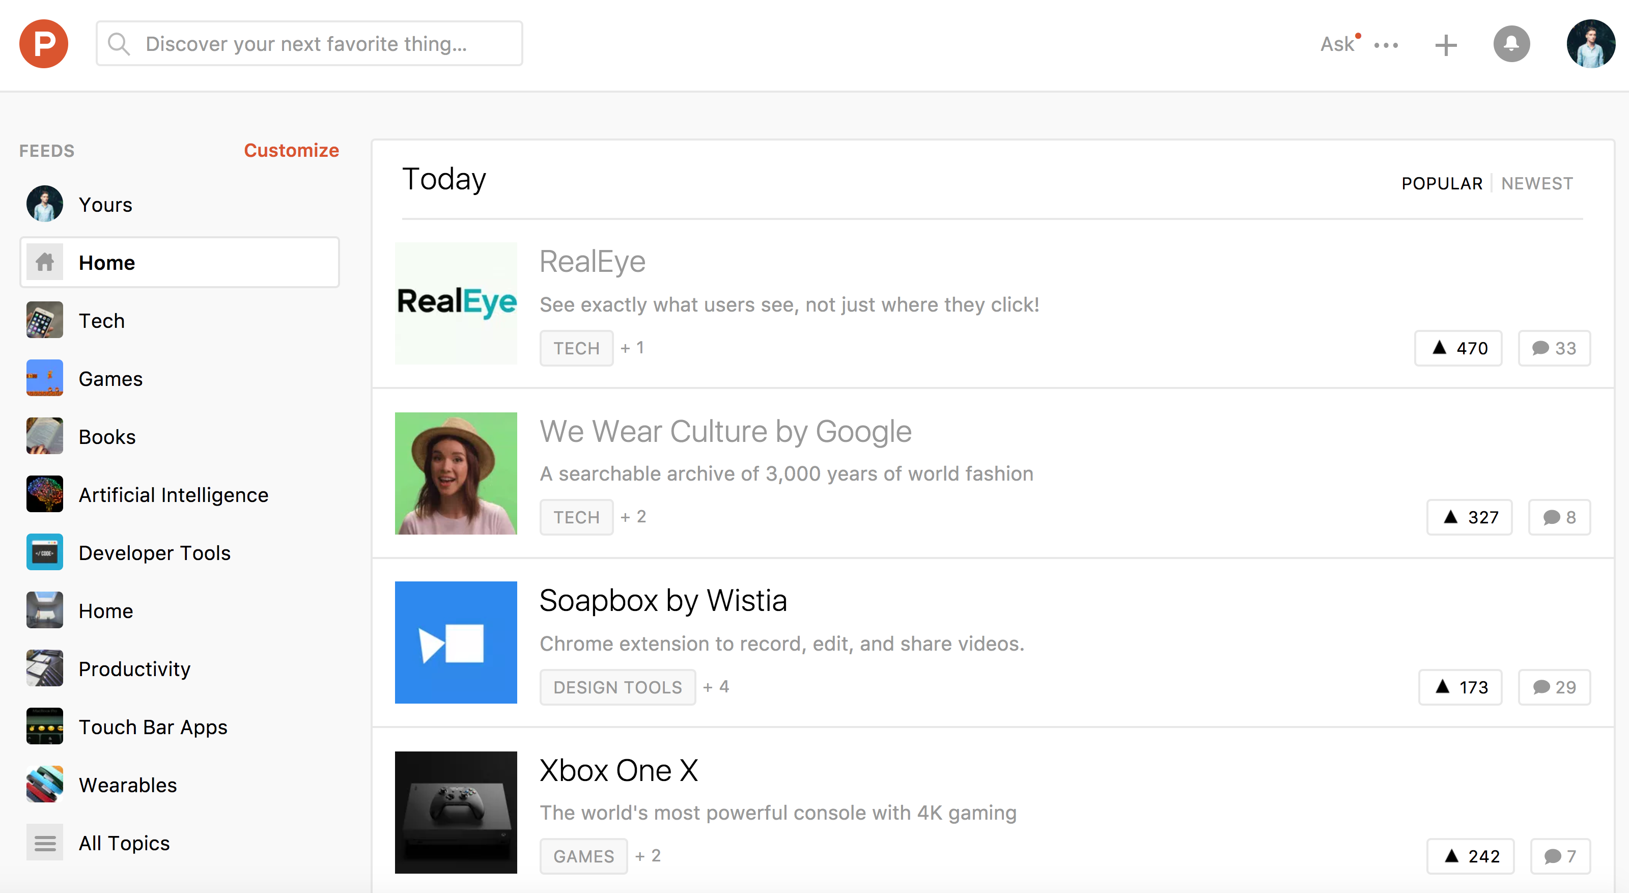Select Developer Tools feed icon
Viewport: 1629px width, 893px height.
pyautogui.click(x=44, y=552)
